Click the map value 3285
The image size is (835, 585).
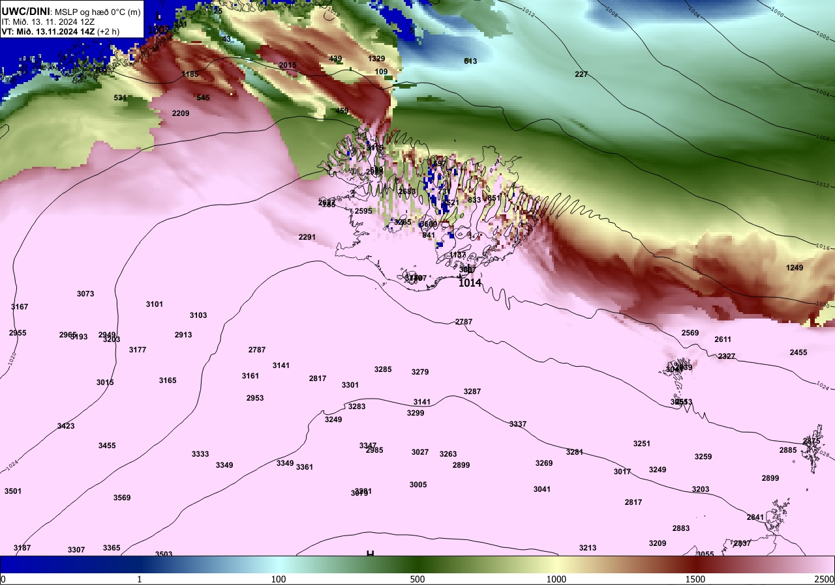point(383,369)
